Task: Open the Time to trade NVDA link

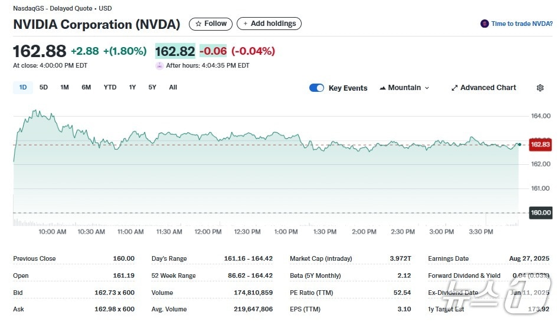Action: point(522,24)
